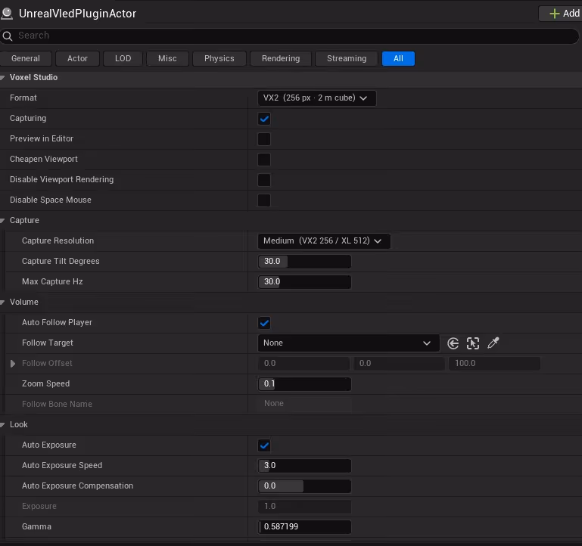Collapse the Volume section

click(2, 302)
